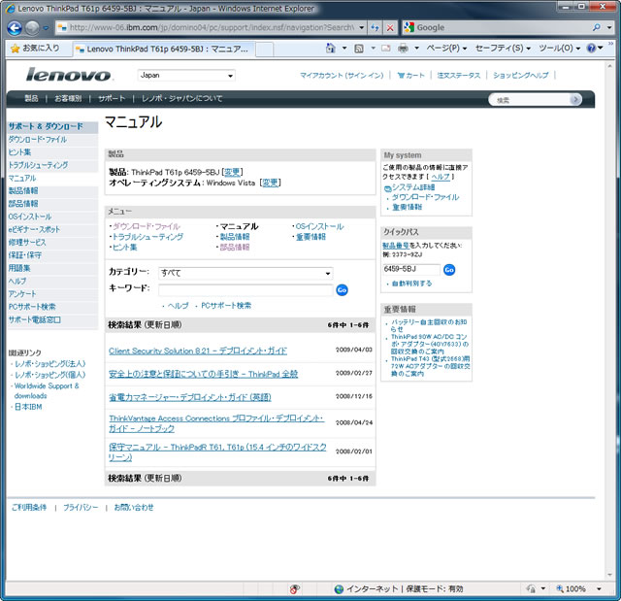Click the search magnifier in Google box
621x601 pixels.
597,28
